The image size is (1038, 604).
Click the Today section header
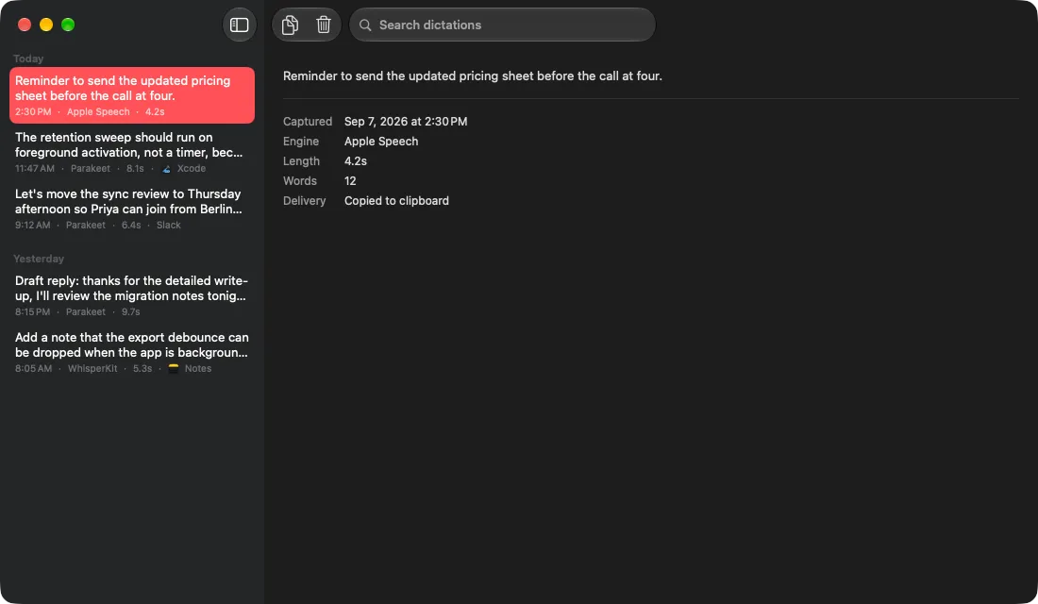28,59
